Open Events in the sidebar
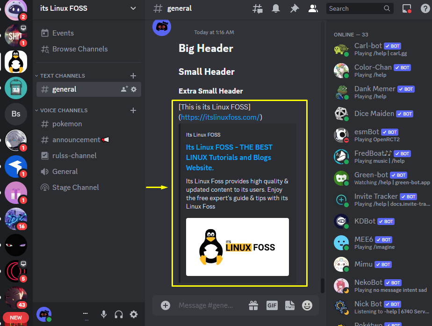The width and height of the screenshot is (432, 326). 88,33
